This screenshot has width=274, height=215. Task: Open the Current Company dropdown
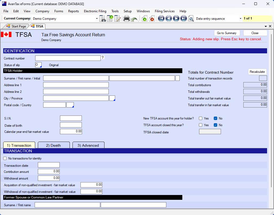click(97, 19)
